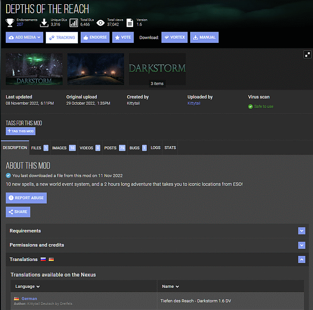Expand Permissions and credits section

pos(302,245)
